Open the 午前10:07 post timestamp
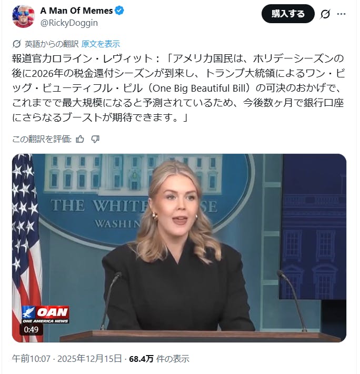 31,359
